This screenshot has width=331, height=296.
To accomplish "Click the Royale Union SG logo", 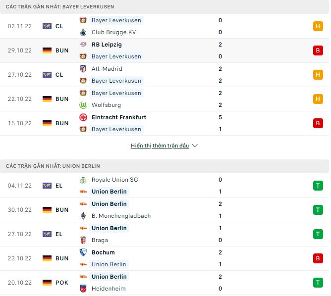I will tap(83, 180).
